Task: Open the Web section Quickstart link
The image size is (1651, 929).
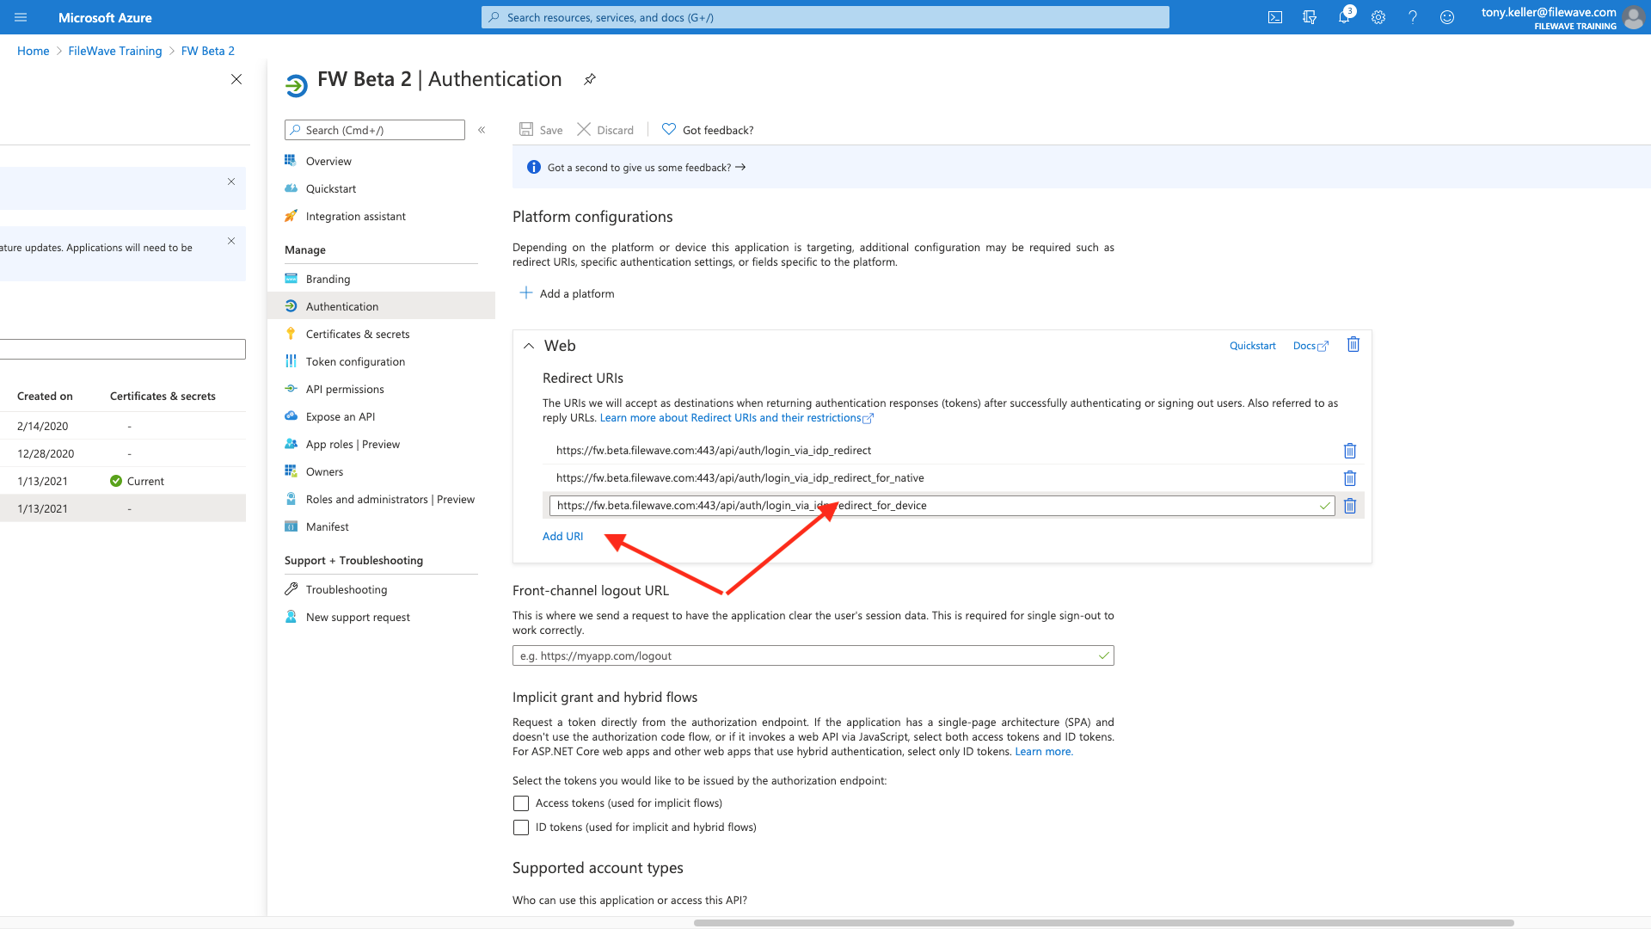Action: 1252,346
